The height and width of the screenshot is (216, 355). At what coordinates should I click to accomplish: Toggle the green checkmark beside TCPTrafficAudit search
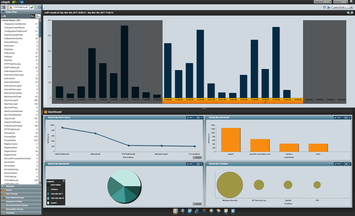(32, 7)
